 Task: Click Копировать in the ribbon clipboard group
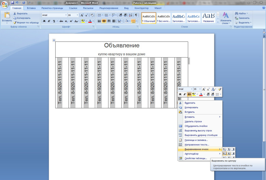pyautogui.click(x=22, y=18)
